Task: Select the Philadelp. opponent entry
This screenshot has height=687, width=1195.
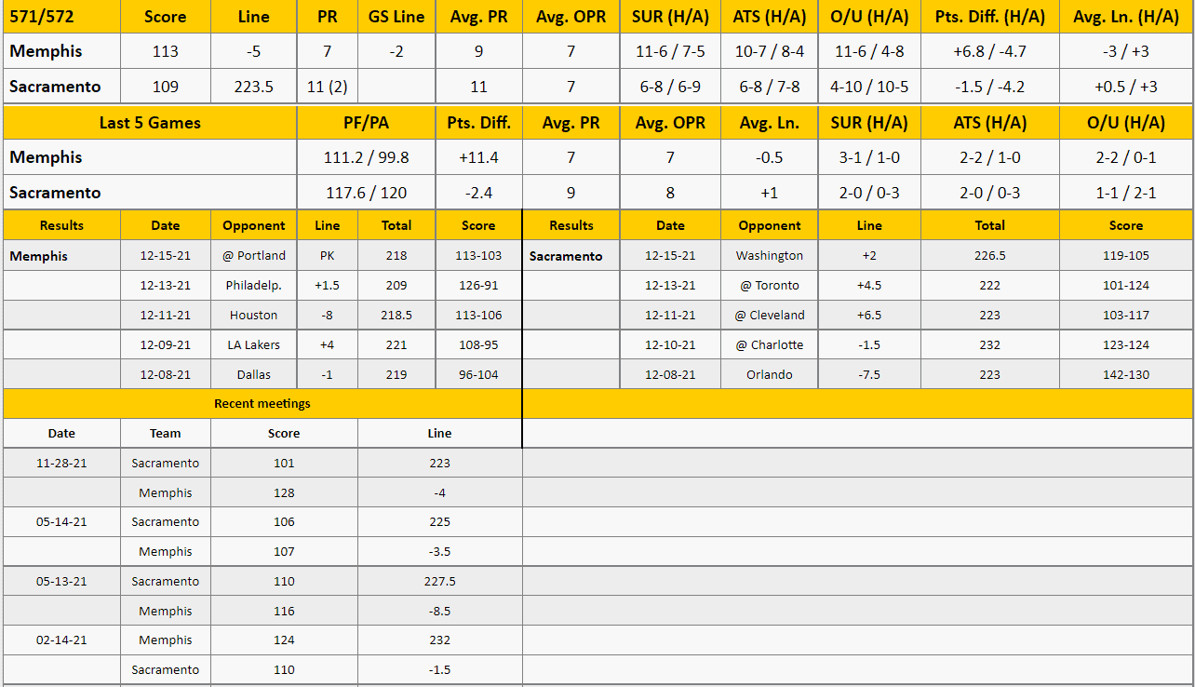Action: coord(254,285)
